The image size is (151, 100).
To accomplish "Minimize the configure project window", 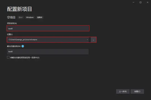I will coord(133,2).
